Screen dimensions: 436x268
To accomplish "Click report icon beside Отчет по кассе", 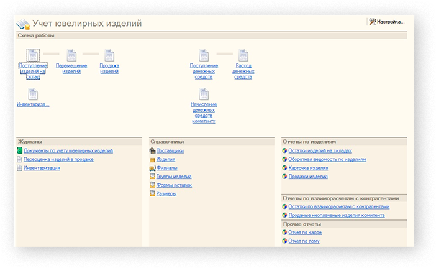I will coord(284,233).
